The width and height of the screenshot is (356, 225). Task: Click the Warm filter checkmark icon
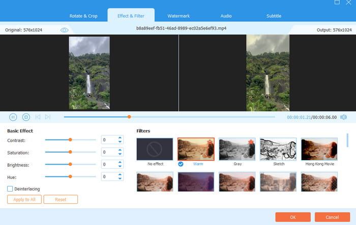tap(181, 164)
